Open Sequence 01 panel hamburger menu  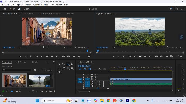coord(91,62)
